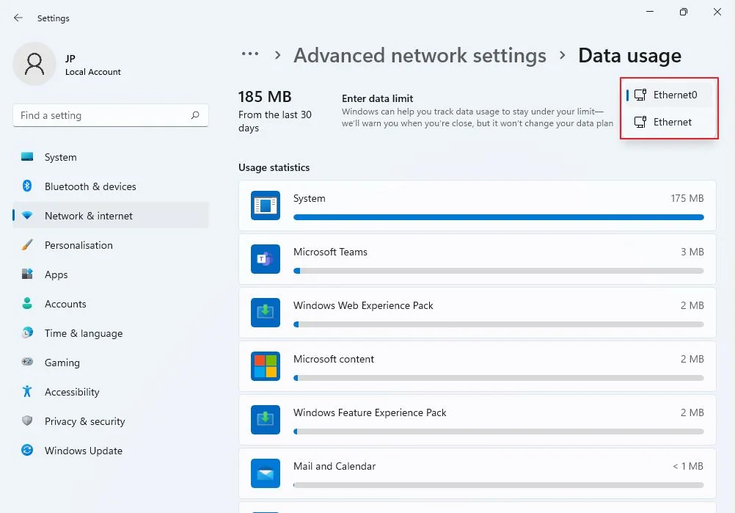The height and width of the screenshot is (513, 735).
Task: Click the Microsoft Teams app icon
Action: coord(266,259)
